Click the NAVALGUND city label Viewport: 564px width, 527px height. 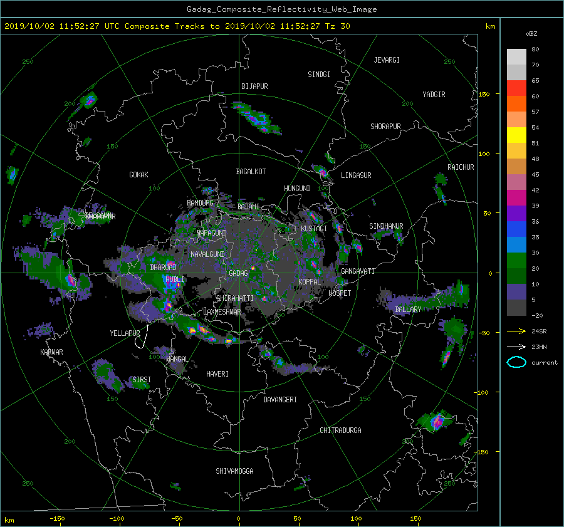click(x=207, y=254)
